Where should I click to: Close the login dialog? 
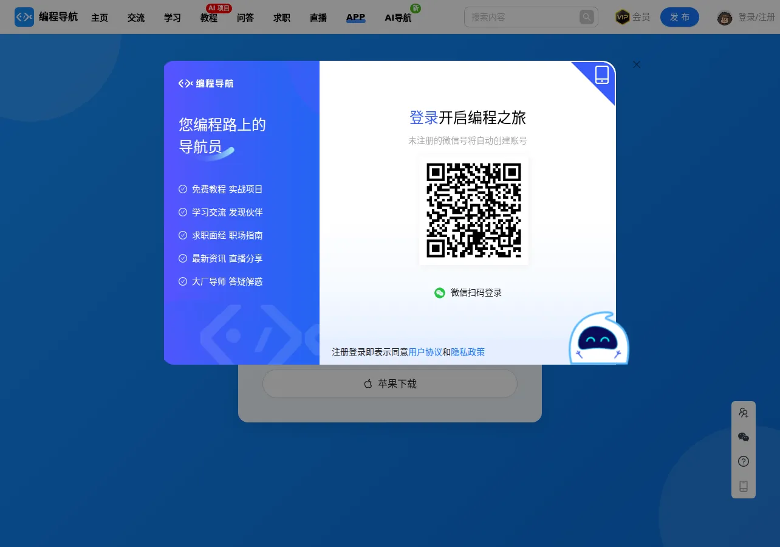[637, 64]
